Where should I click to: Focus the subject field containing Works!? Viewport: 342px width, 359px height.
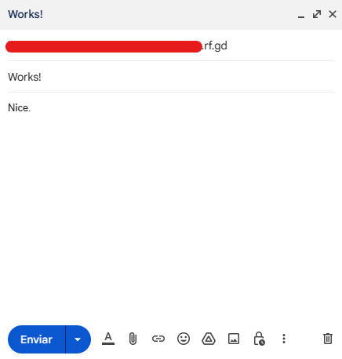[x=172, y=77]
